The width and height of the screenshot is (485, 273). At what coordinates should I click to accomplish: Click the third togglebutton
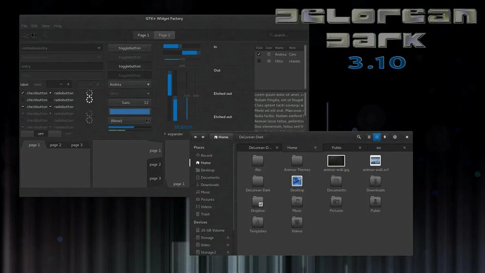click(129, 66)
